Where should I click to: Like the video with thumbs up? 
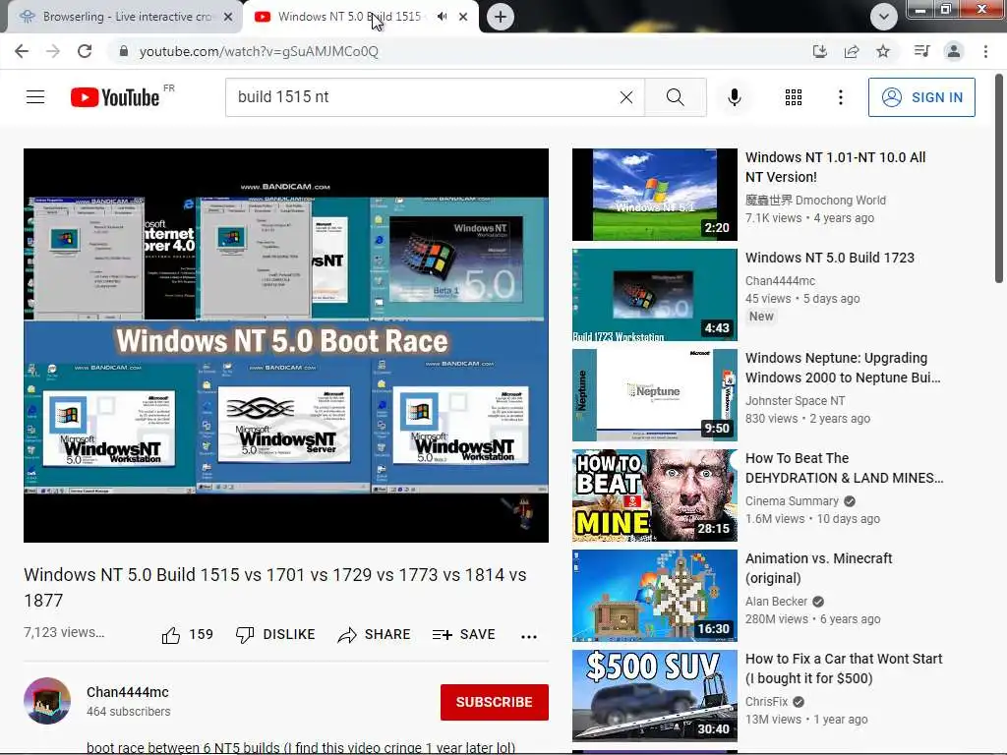(x=171, y=635)
